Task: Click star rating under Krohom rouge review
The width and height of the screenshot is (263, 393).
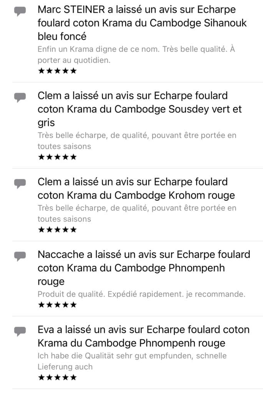Action: pyautogui.click(x=58, y=230)
